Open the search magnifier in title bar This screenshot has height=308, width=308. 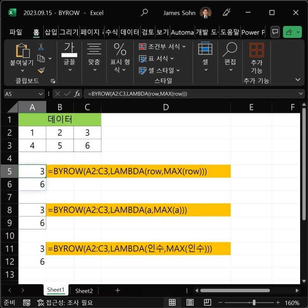click(x=144, y=12)
